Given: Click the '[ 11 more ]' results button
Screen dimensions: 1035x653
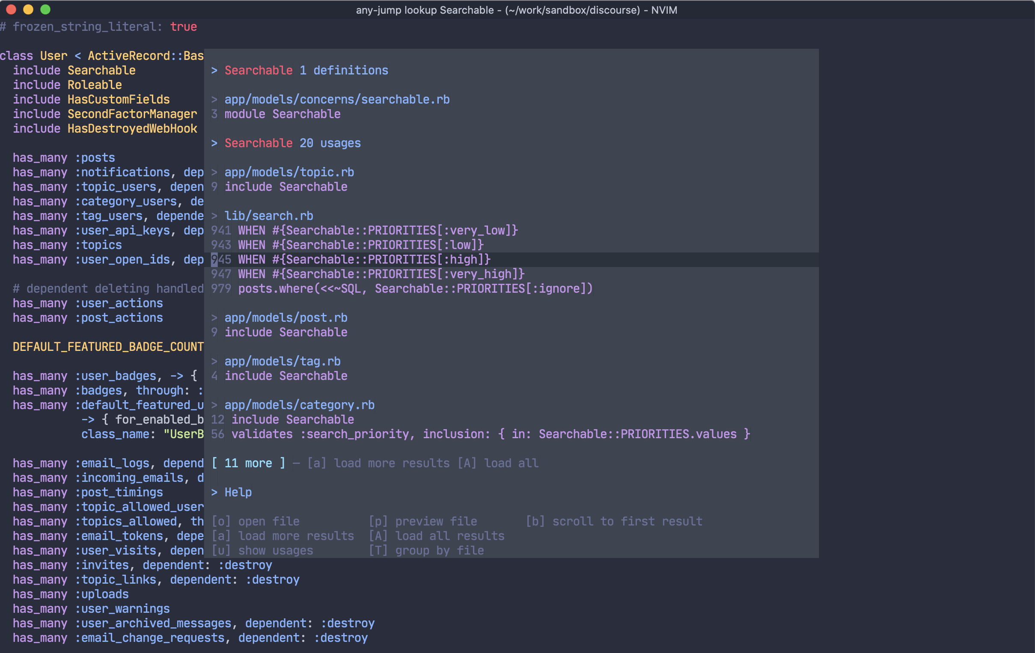Looking at the screenshot, I should click(x=248, y=463).
